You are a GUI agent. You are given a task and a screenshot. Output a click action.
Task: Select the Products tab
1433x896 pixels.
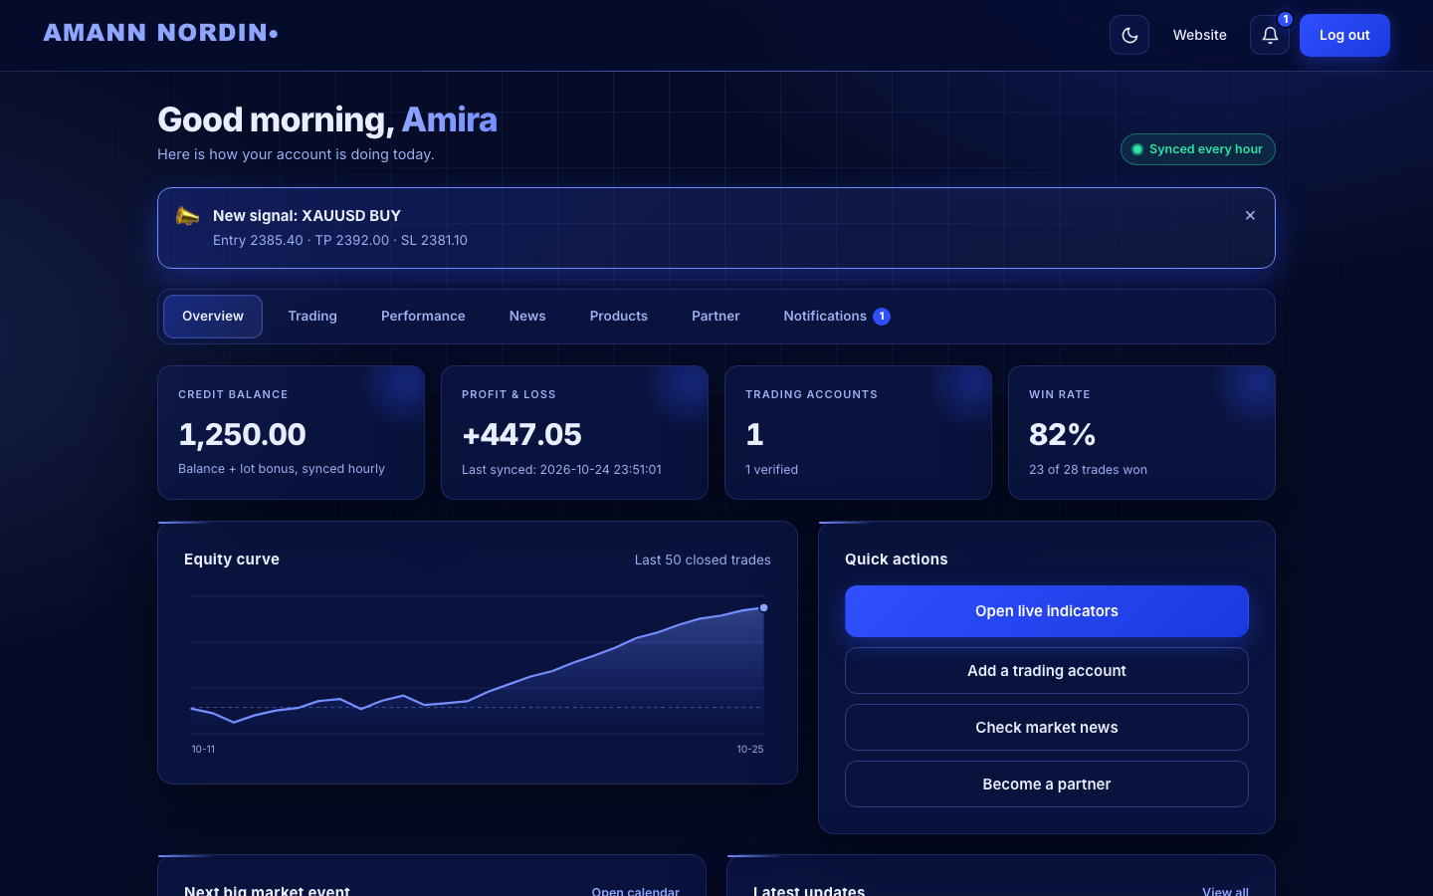(619, 317)
